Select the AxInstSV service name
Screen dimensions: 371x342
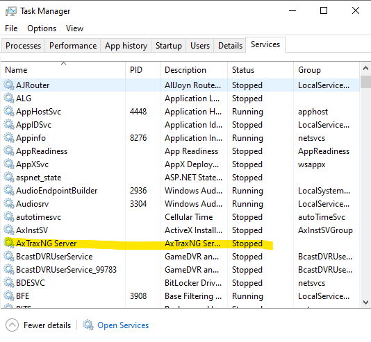point(32,230)
